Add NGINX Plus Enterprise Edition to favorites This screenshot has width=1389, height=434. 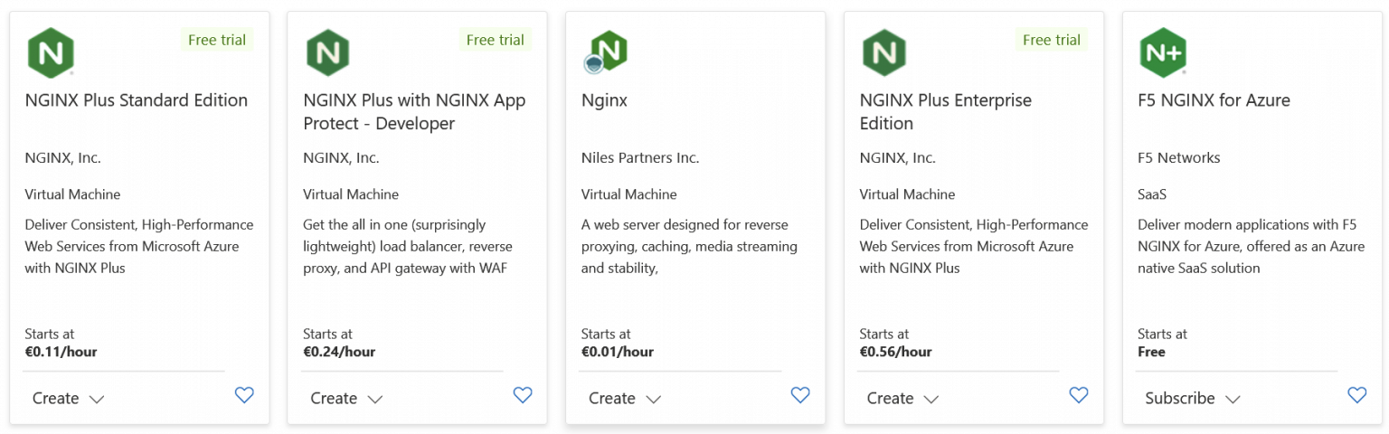click(x=1079, y=394)
